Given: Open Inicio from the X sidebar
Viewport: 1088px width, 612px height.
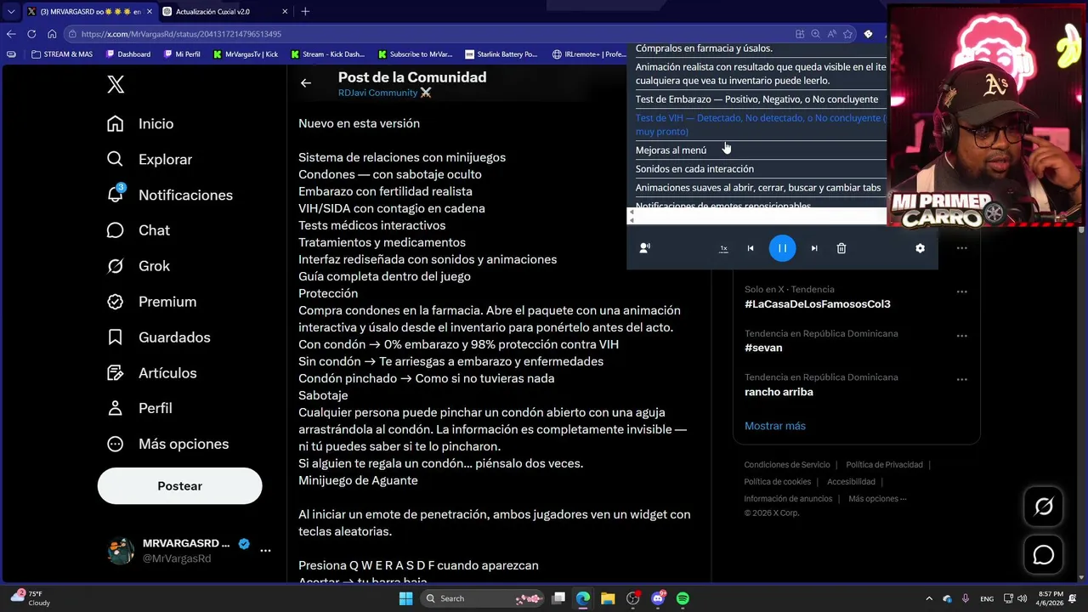Looking at the screenshot, I should pyautogui.click(x=140, y=124).
